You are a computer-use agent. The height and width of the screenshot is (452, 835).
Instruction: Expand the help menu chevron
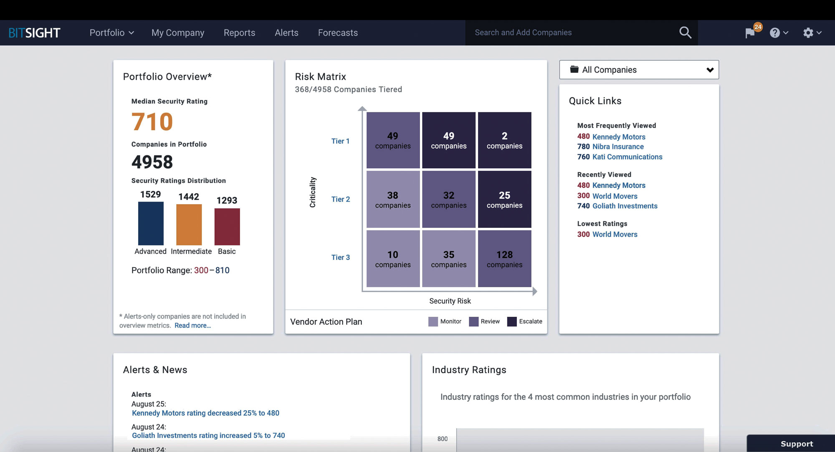786,33
